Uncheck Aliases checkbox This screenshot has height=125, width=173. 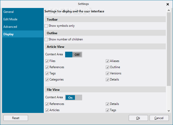pyautogui.click(x=107, y=61)
